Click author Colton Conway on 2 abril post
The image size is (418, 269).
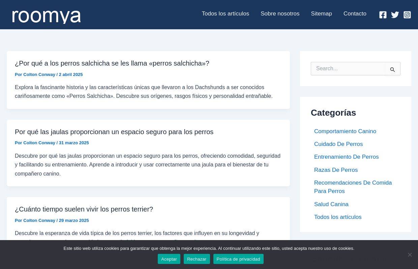point(39,75)
